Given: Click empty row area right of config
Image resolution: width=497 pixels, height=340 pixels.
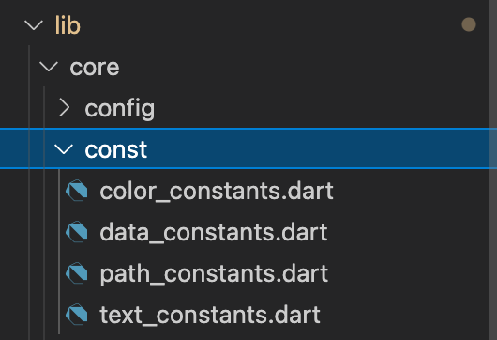Looking at the screenshot, I should click(320, 108).
